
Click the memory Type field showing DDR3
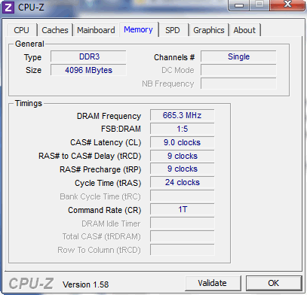pos(88,56)
